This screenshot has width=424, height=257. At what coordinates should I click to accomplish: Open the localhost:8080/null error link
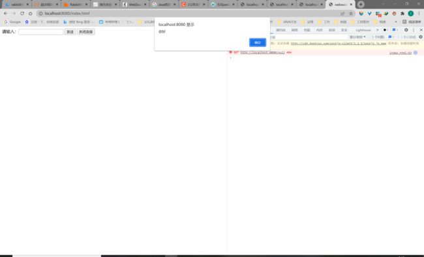(x=262, y=52)
